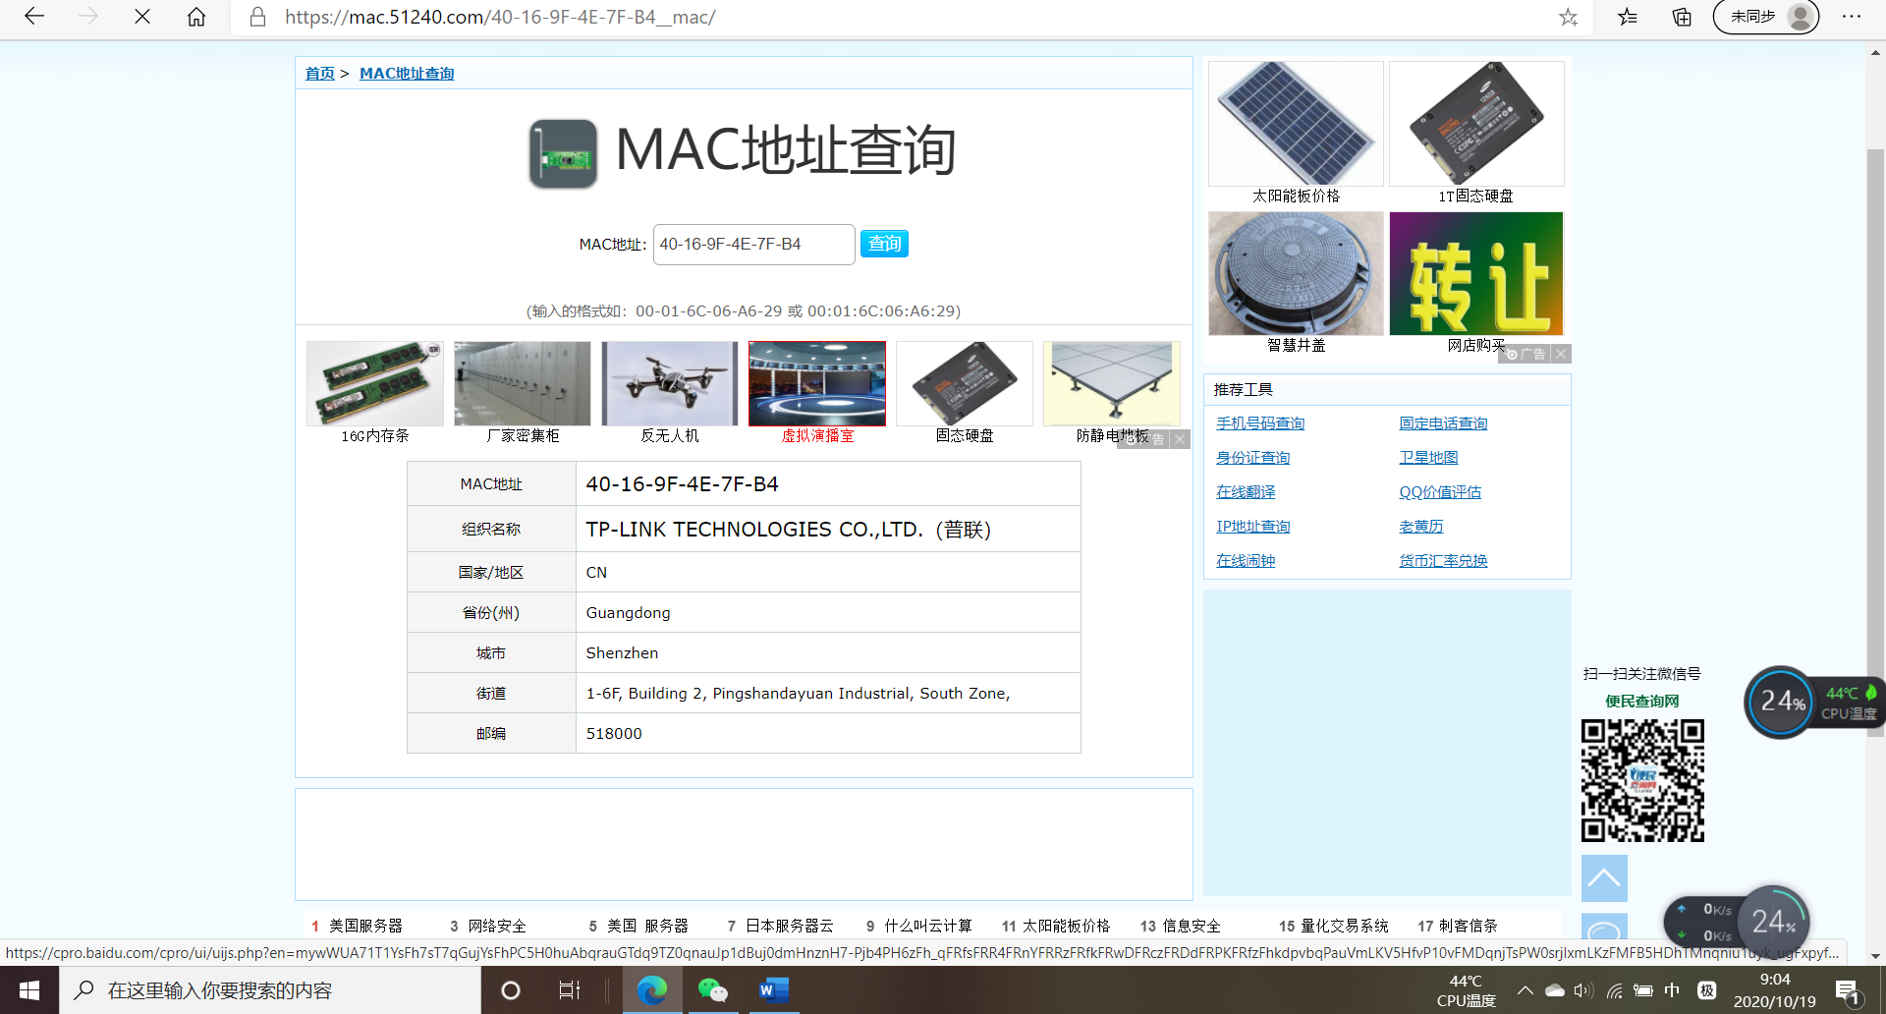This screenshot has height=1014, width=1886.
Task: Stop page loading with the X button
Action: pyautogui.click(x=142, y=17)
